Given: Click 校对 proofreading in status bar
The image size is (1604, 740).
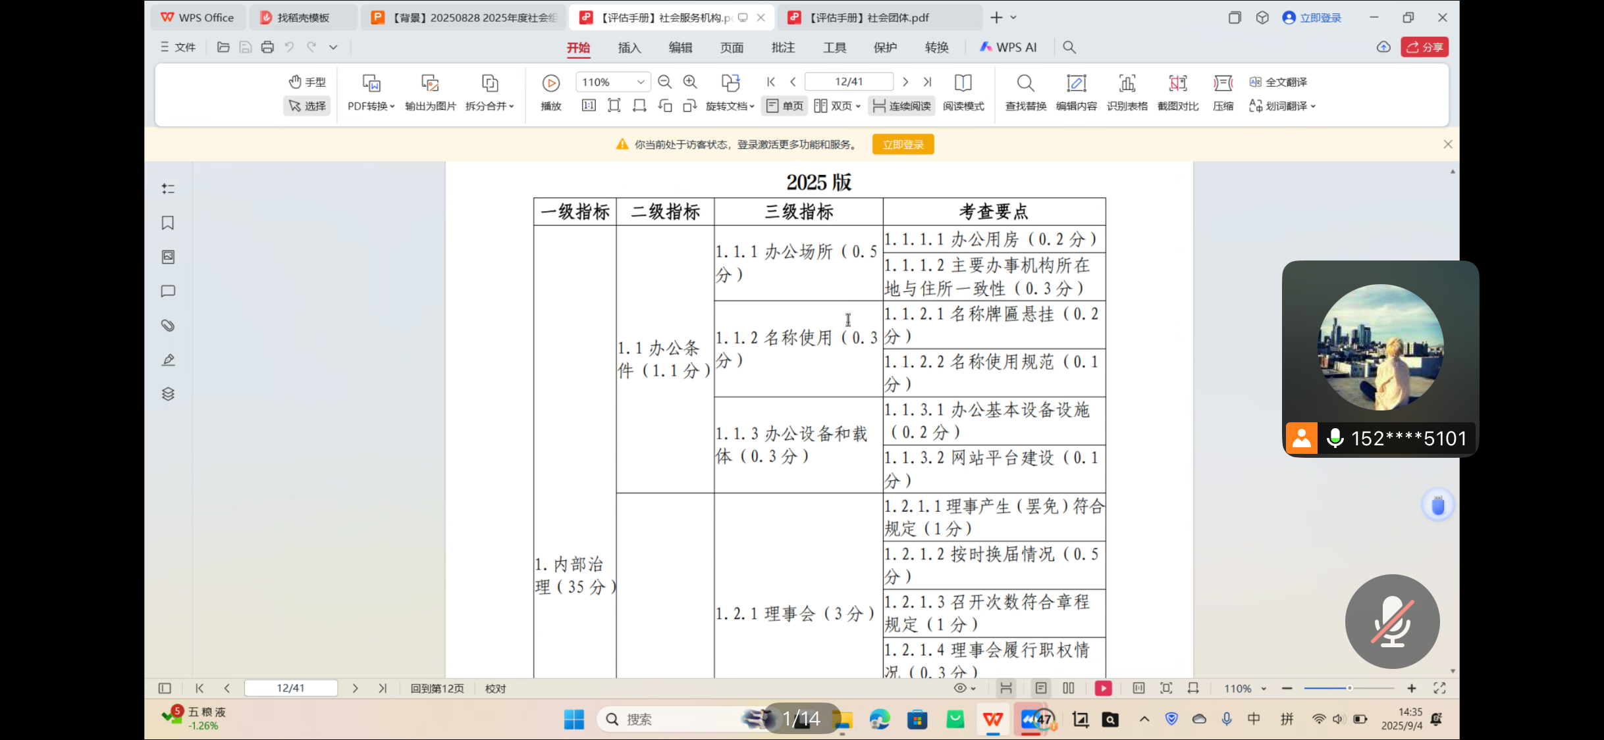Looking at the screenshot, I should coord(495,689).
